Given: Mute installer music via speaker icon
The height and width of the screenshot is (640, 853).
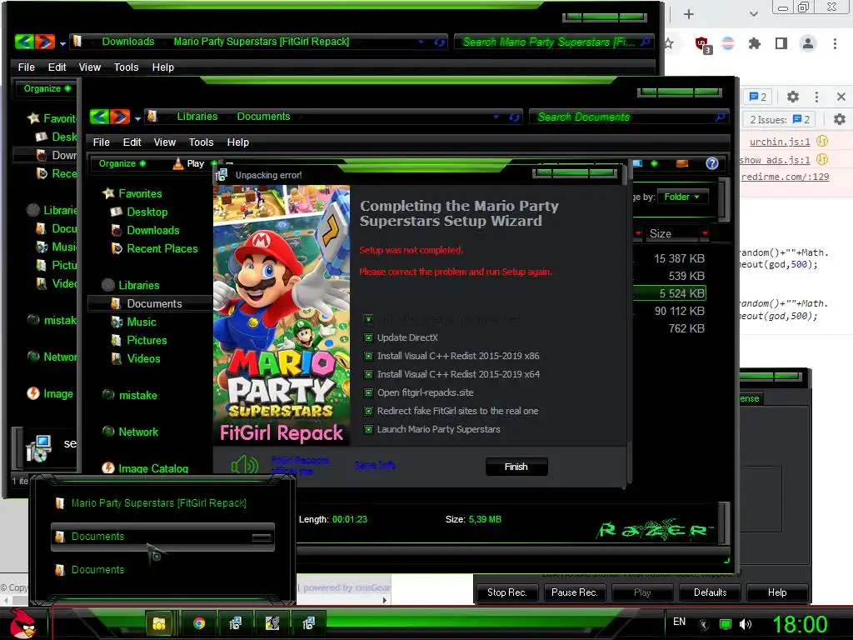Looking at the screenshot, I should pyautogui.click(x=244, y=465).
